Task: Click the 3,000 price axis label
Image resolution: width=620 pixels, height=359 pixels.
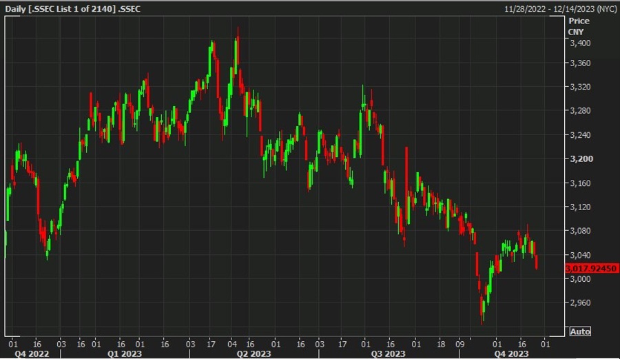Action: 580,279
